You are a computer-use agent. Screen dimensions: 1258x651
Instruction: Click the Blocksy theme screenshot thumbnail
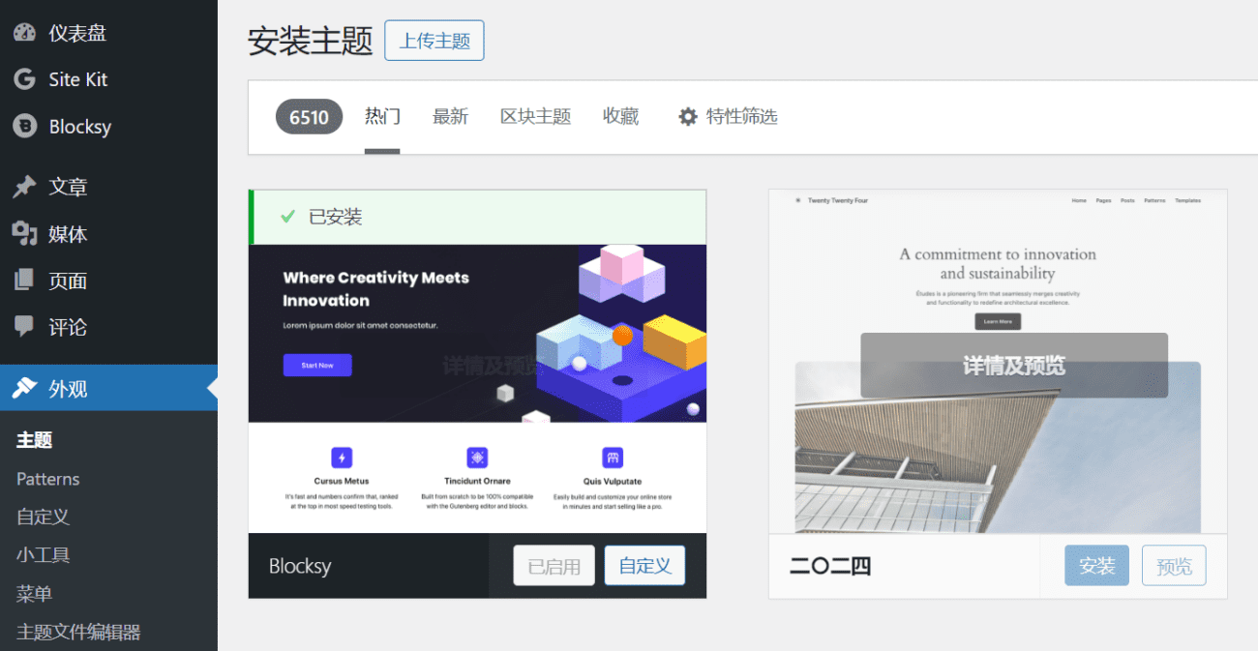click(477, 387)
